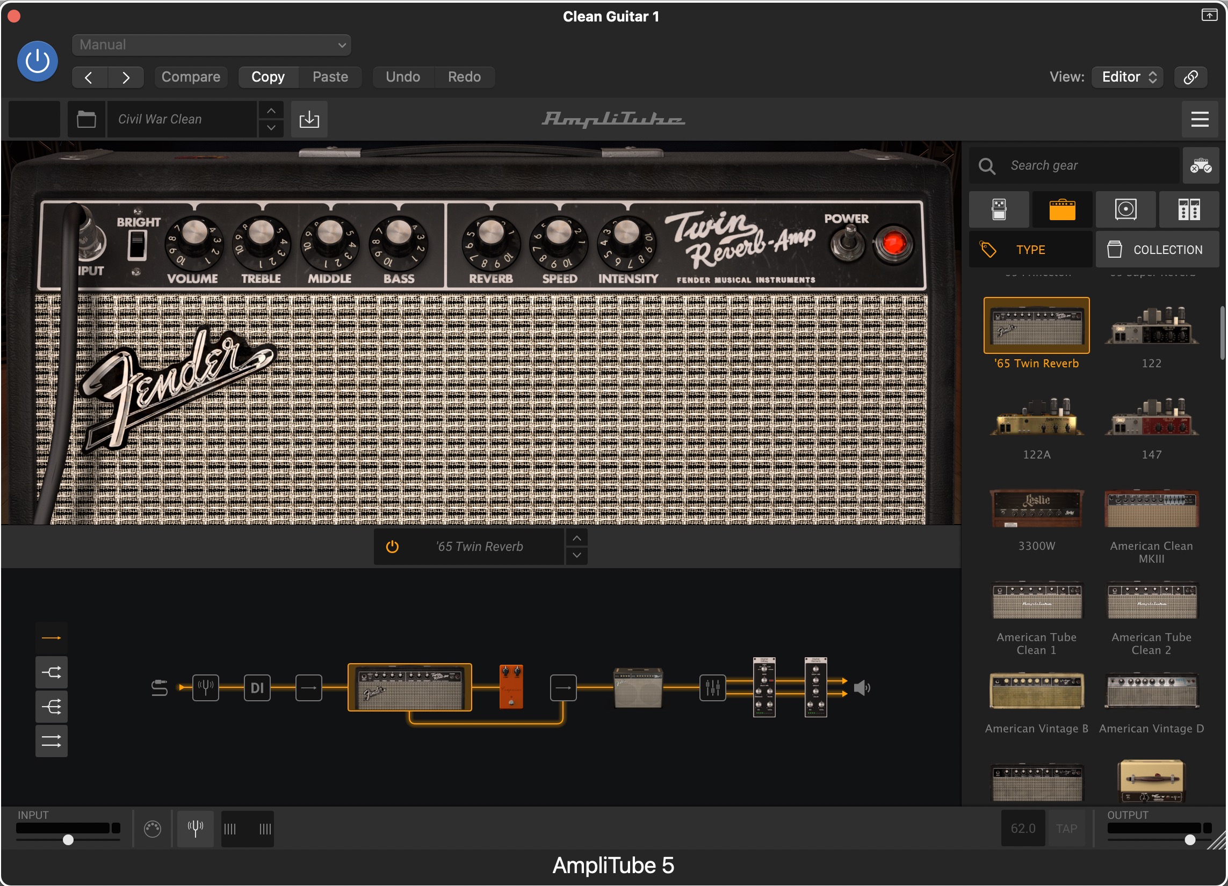The width and height of the screenshot is (1228, 886).
Task: Open the hamburger main menu
Action: coord(1200,119)
